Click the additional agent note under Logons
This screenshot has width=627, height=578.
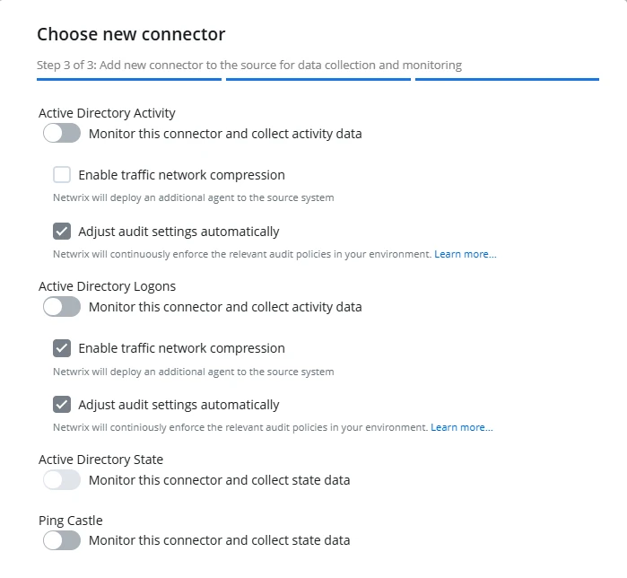coord(193,372)
